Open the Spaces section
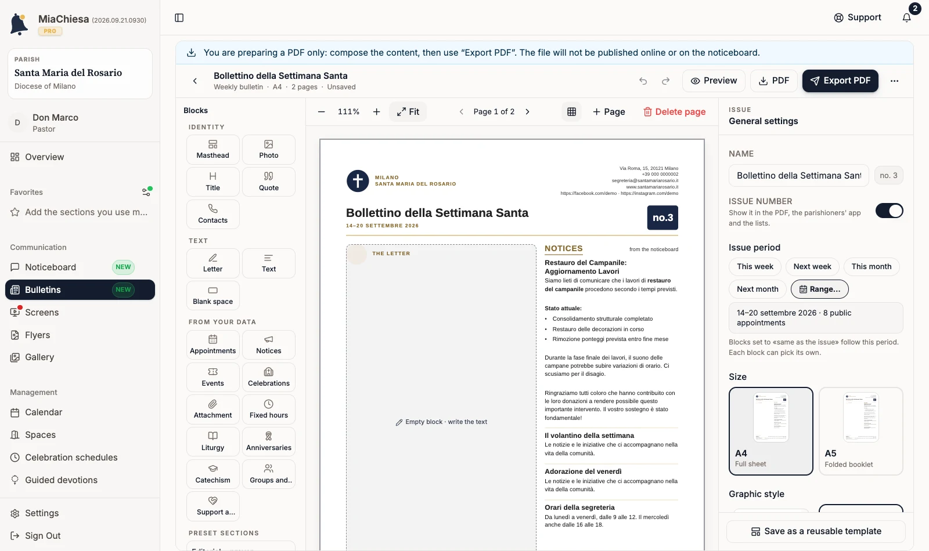Viewport: 929px width, 551px height. point(80,435)
